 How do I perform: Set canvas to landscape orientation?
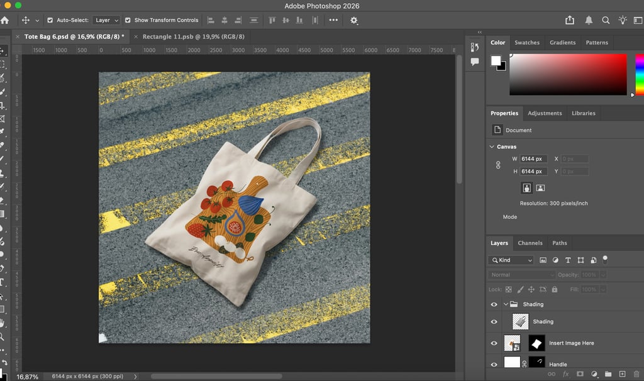point(540,188)
